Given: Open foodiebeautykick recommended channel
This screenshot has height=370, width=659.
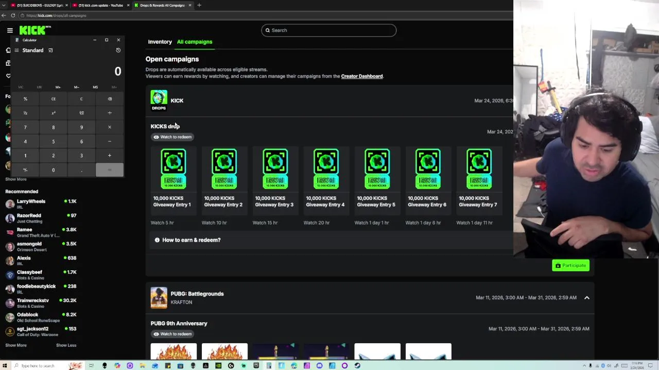Looking at the screenshot, I should point(41,289).
